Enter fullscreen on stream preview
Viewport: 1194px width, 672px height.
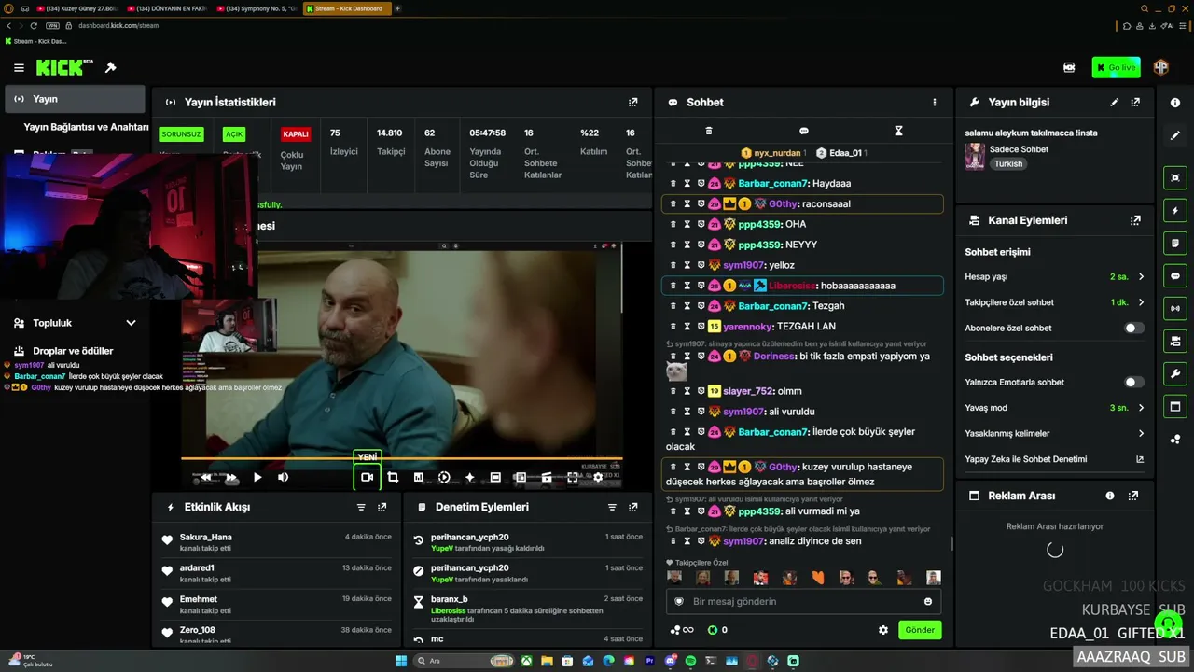point(573,478)
